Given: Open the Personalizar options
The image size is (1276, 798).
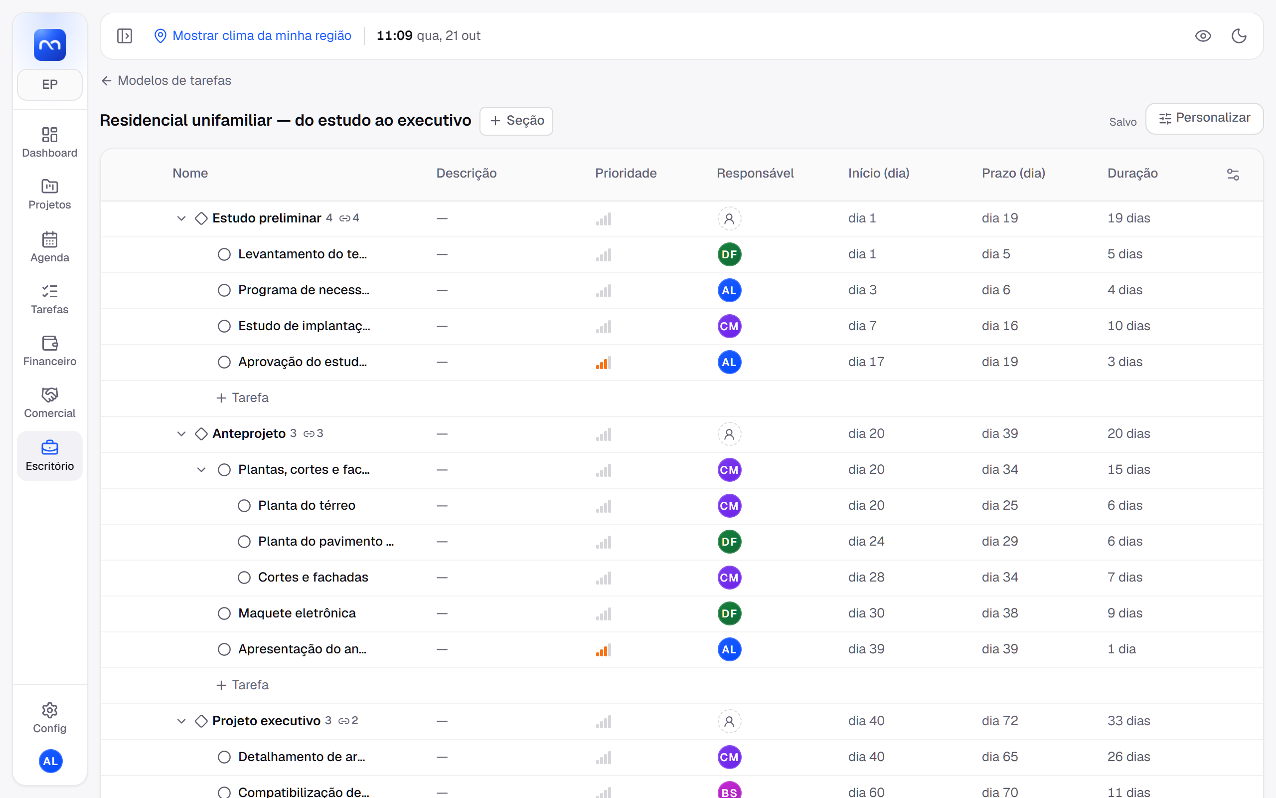Looking at the screenshot, I should pyautogui.click(x=1204, y=118).
